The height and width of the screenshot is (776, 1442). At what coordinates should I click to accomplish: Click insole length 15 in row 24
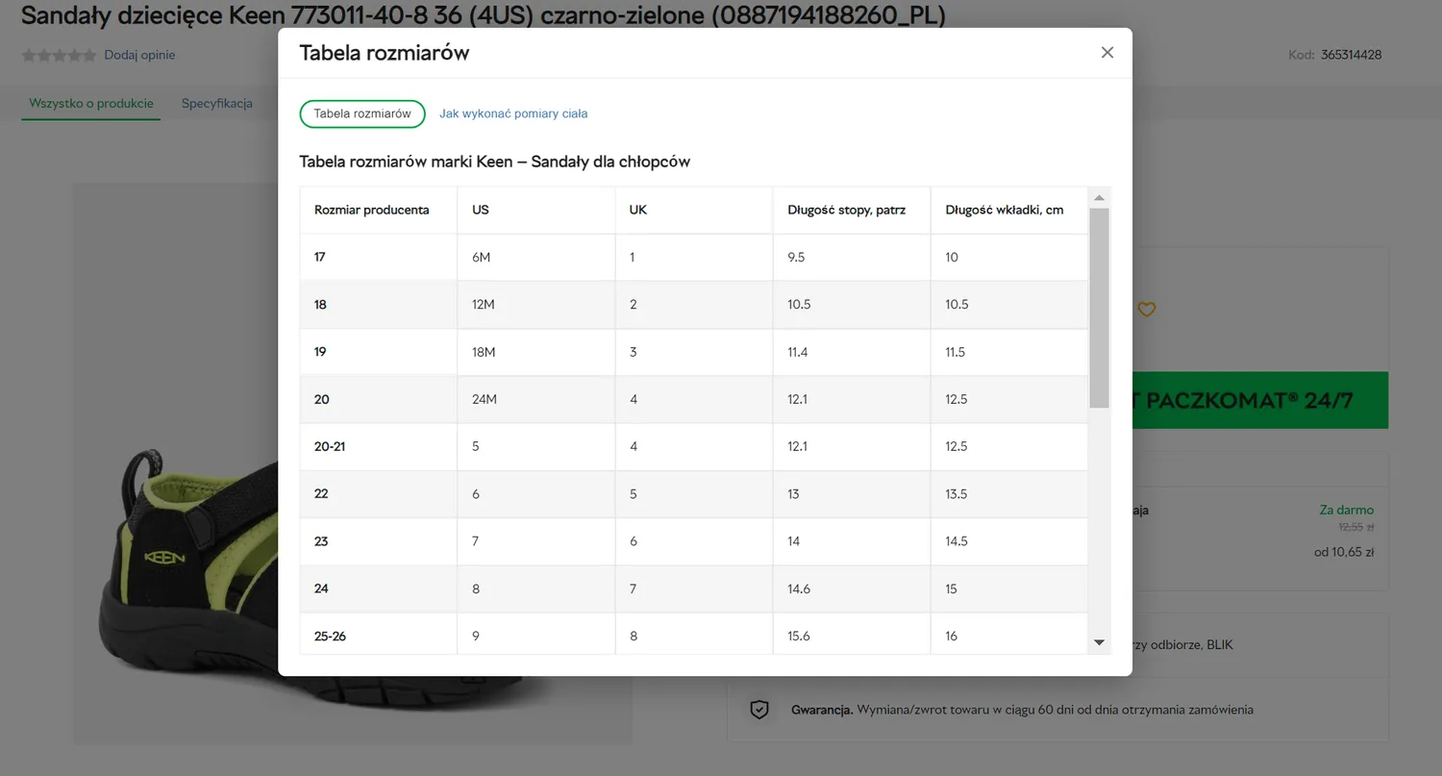952,588
